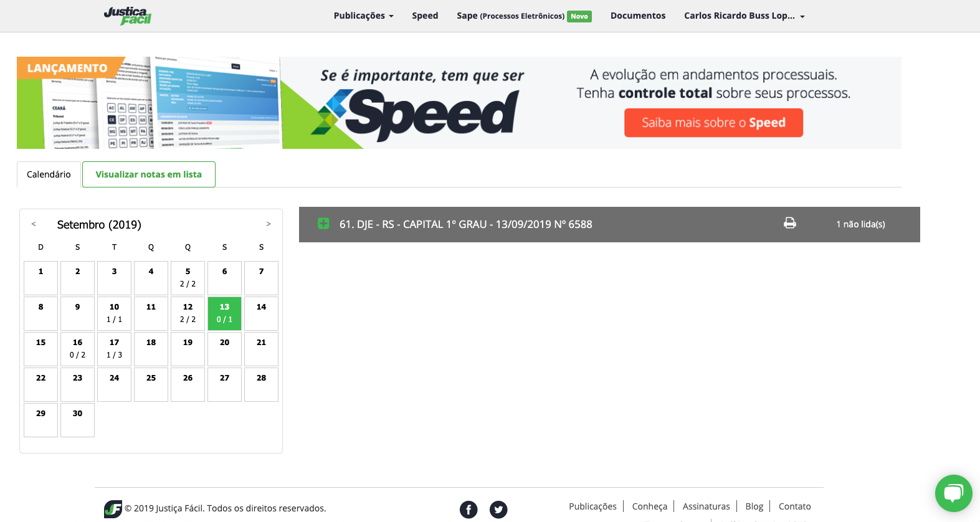Select calendar day 20
Viewport: 980px width, 522px height.
click(224, 349)
